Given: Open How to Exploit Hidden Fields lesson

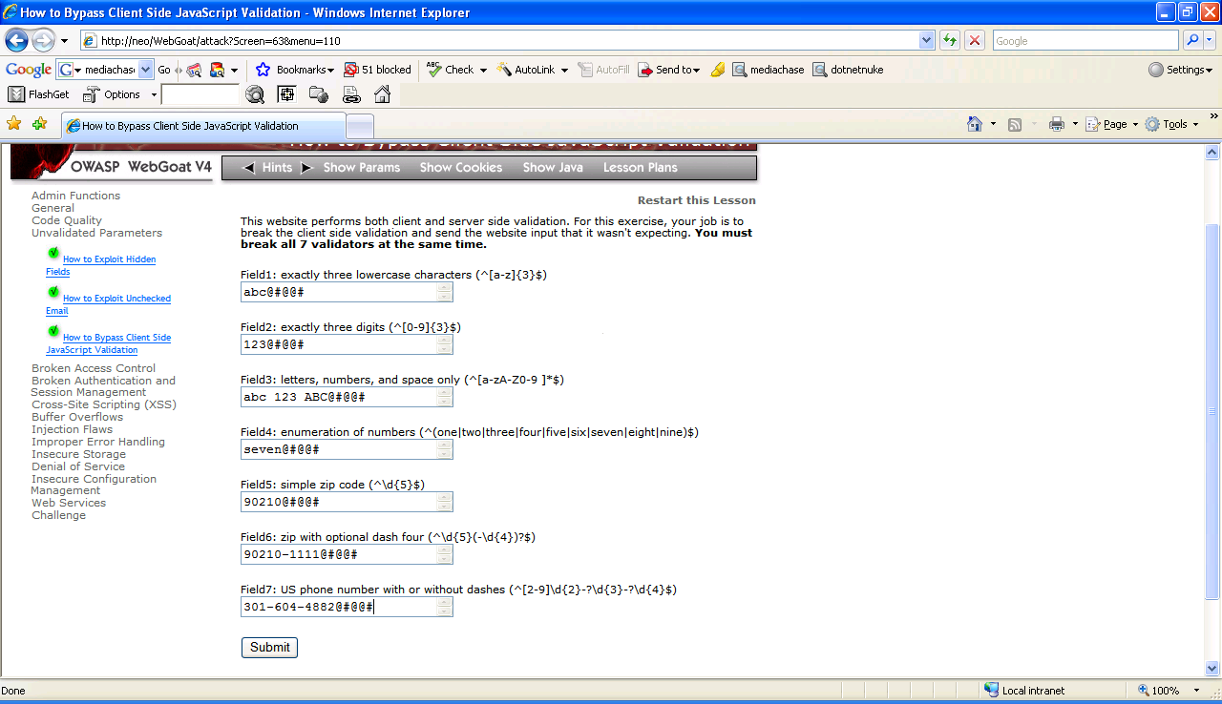Looking at the screenshot, I should point(109,259).
